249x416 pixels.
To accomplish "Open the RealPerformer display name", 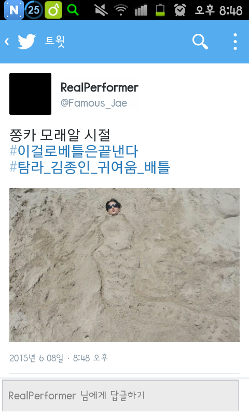I will point(100,87).
